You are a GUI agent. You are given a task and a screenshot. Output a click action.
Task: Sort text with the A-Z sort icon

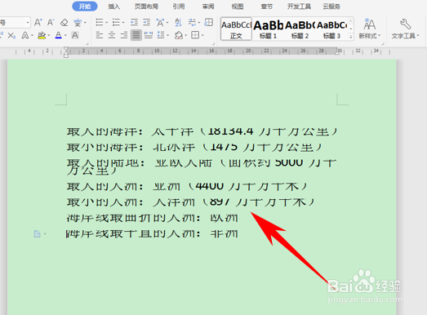point(178,22)
